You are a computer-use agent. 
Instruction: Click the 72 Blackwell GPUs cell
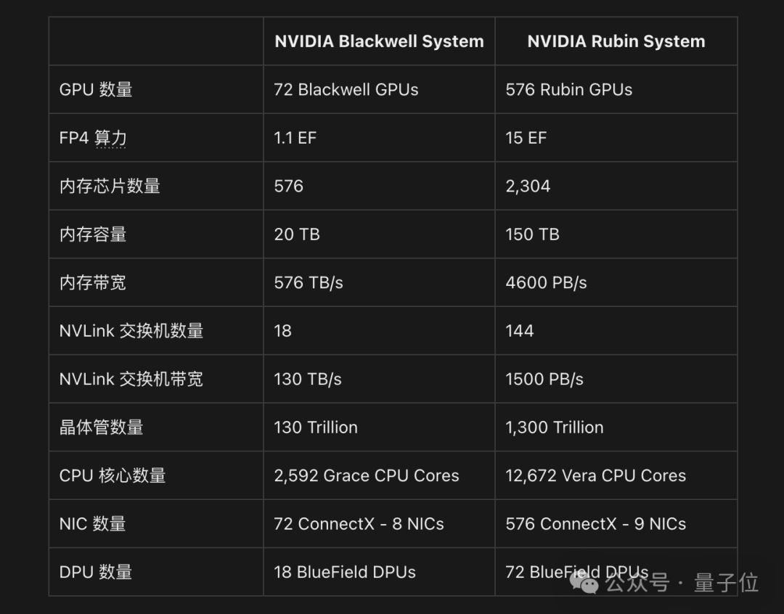(x=346, y=89)
